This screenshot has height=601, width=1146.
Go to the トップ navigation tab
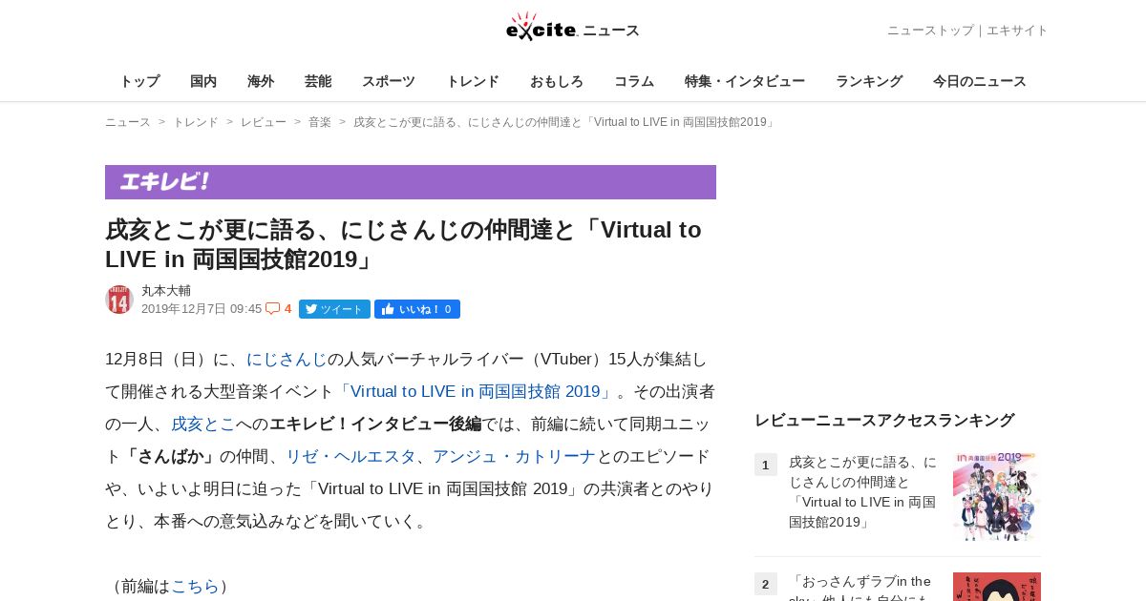139,81
